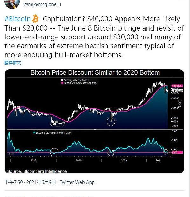This screenshot has width=190, height=197.
Task: Click the white 34438.49 last price label
Action: click(x=177, y=91)
